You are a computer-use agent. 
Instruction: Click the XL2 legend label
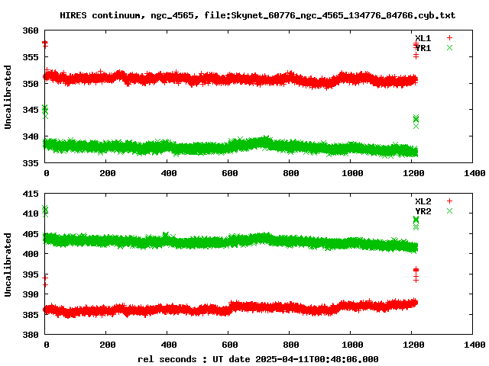click(423, 201)
